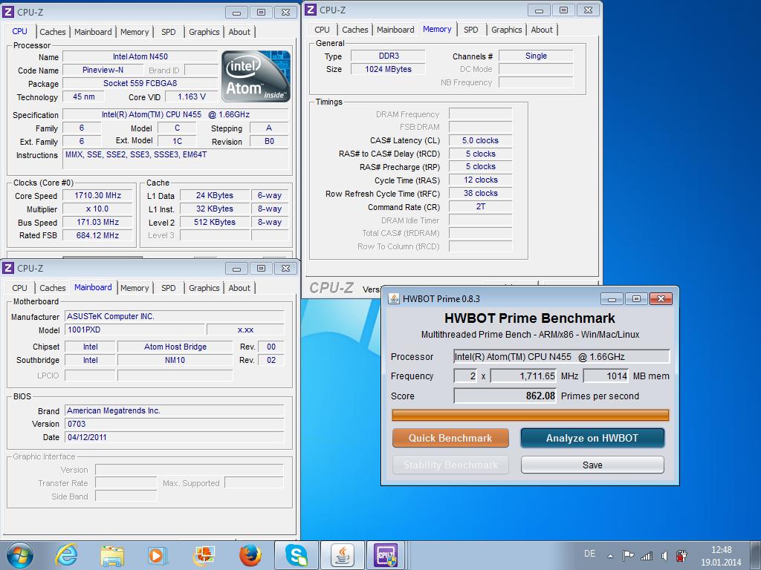The width and height of the screenshot is (761, 570).
Task: Open the Pinned taskbar app with orange flower icon
Action: click(x=204, y=556)
